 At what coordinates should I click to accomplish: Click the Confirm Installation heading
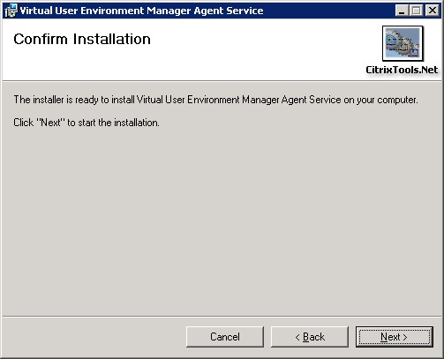tap(82, 39)
